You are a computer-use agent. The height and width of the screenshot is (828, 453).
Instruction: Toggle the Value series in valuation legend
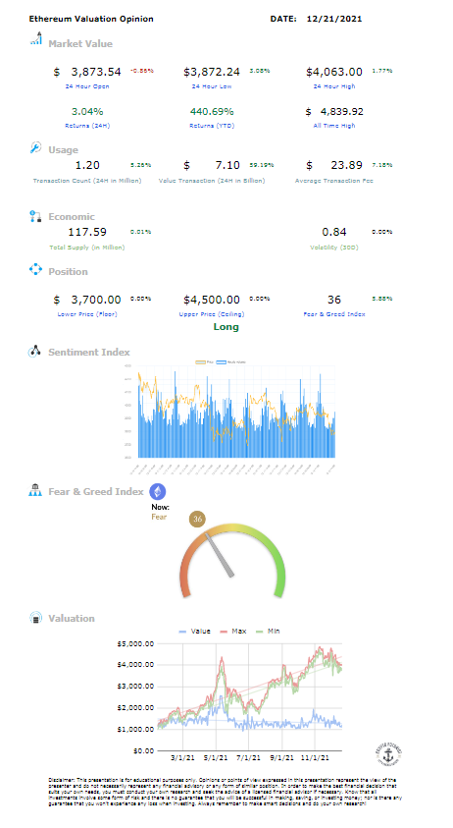click(194, 631)
